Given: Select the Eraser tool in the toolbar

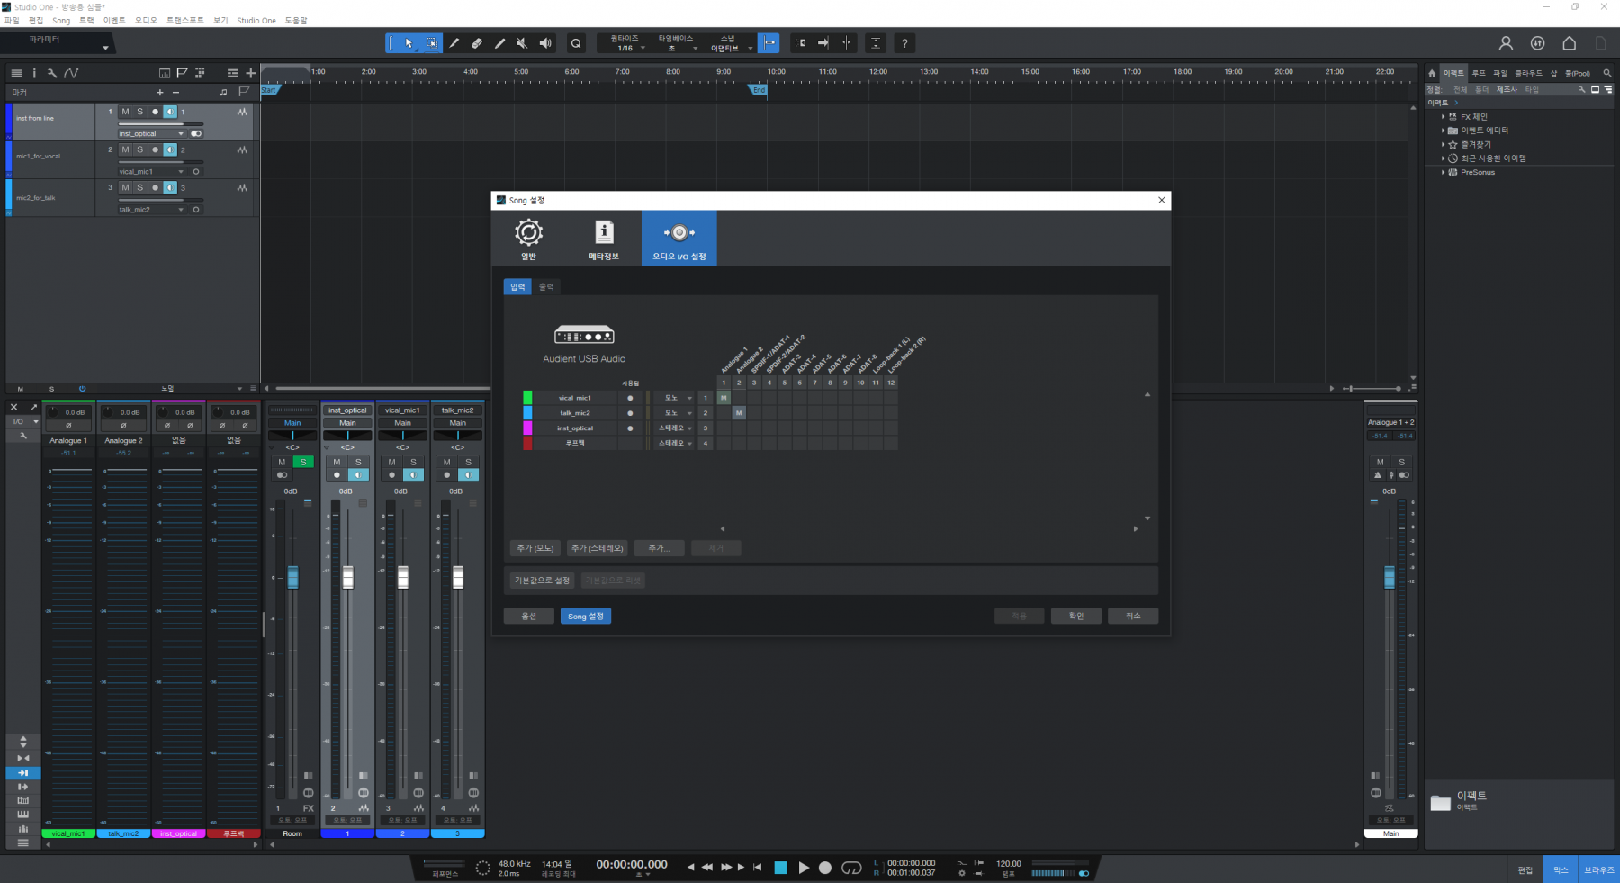Looking at the screenshot, I should point(477,43).
